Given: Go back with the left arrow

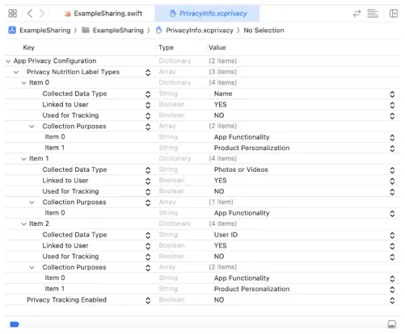Looking at the screenshot, I should pos(30,13).
